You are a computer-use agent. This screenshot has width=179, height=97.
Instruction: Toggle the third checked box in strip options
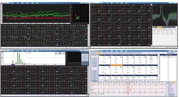168,91
